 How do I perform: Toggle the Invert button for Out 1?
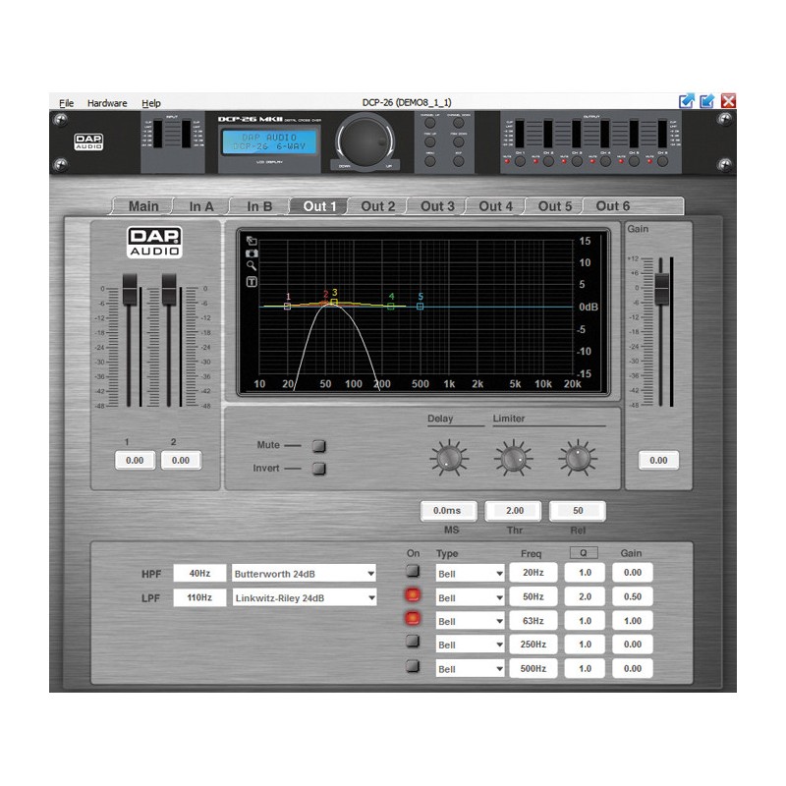click(316, 468)
